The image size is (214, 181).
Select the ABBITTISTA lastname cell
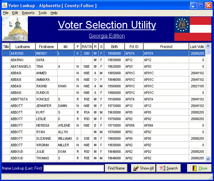point(23,99)
